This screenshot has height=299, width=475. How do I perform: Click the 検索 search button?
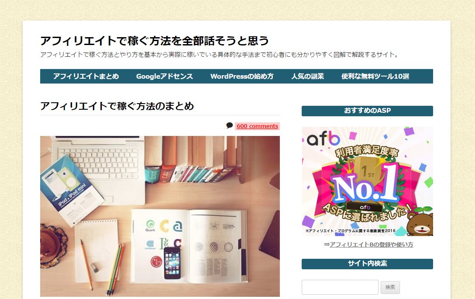pos(390,287)
